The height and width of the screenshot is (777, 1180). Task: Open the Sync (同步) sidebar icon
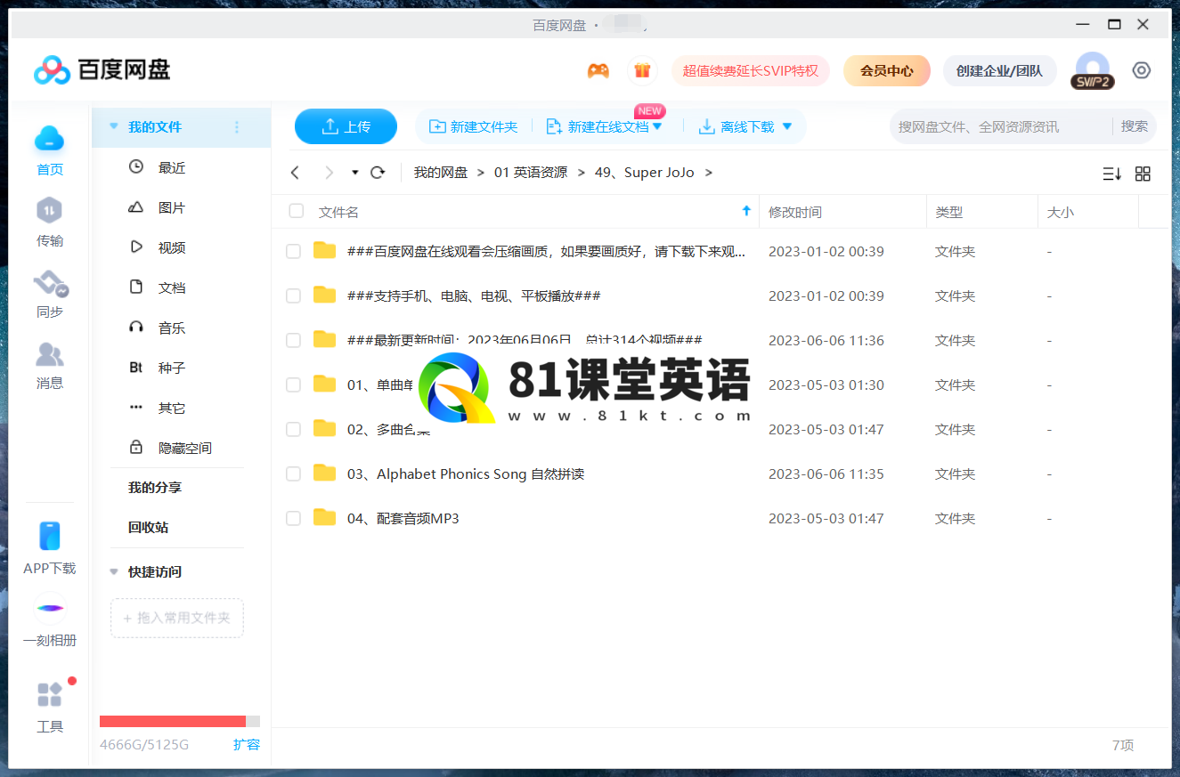[x=50, y=284]
